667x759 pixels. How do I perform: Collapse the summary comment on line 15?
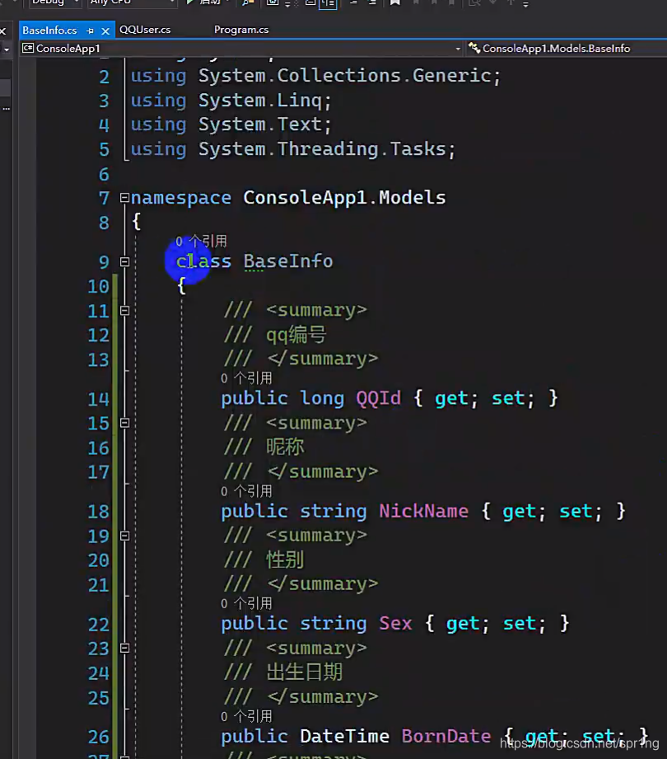coord(124,423)
